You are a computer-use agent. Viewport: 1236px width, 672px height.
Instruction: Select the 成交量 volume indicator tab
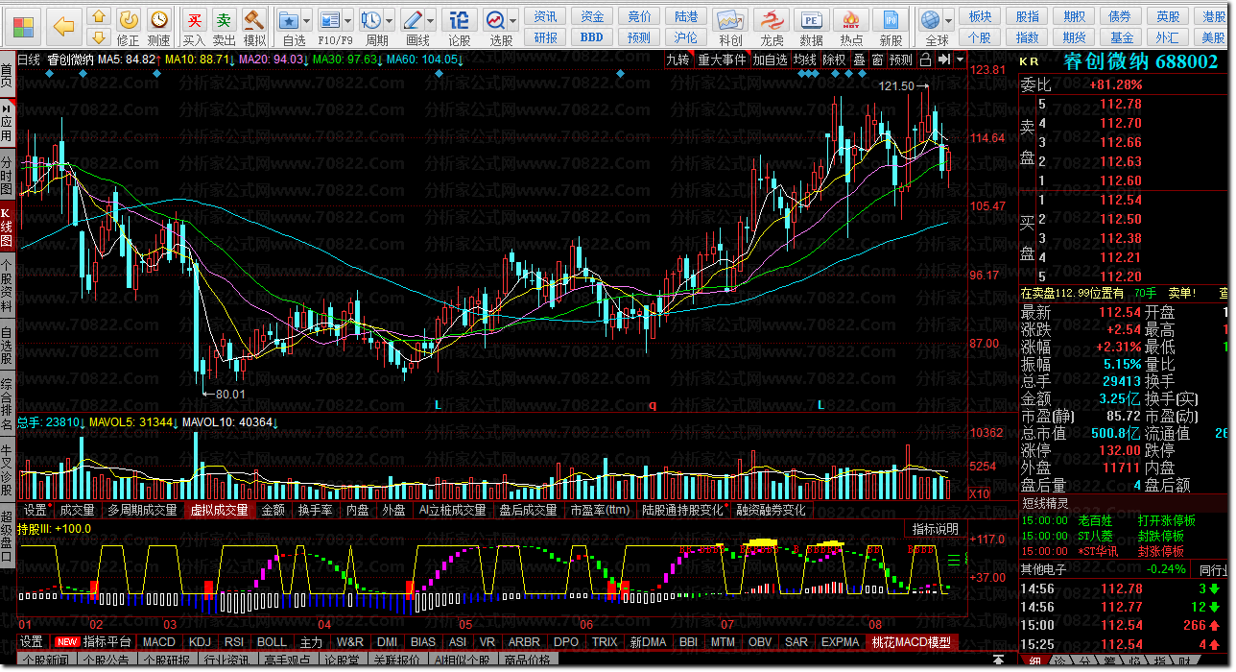pos(78,511)
